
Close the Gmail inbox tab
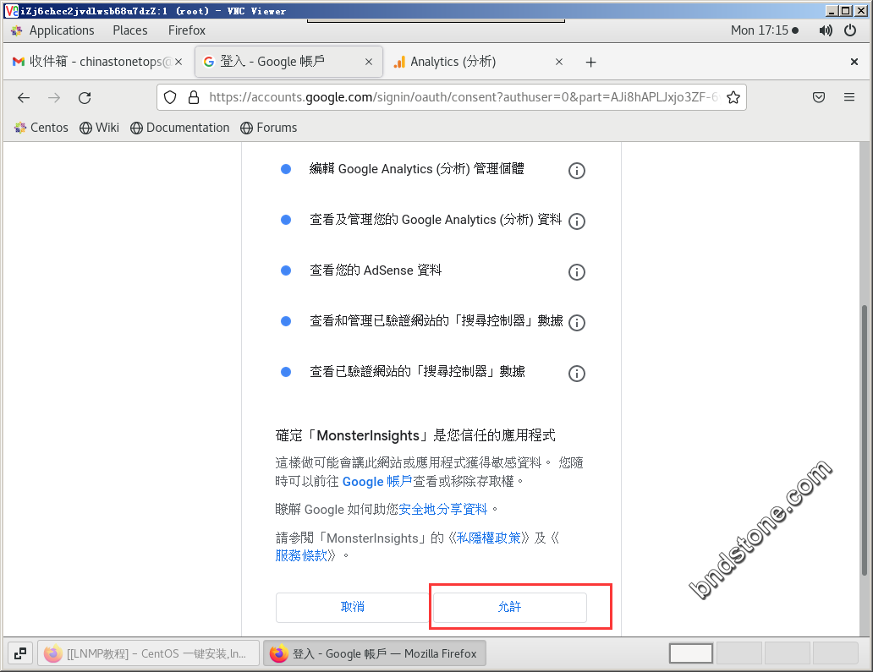[x=178, y=62]
